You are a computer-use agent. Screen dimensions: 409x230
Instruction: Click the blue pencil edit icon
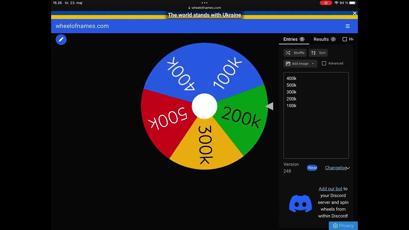61,40
